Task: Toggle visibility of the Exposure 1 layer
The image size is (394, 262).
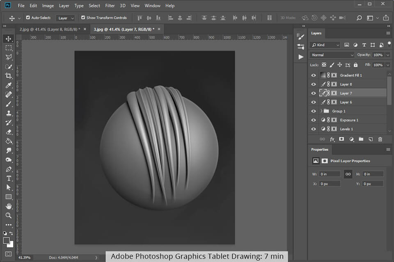Action: pos(313,120)
